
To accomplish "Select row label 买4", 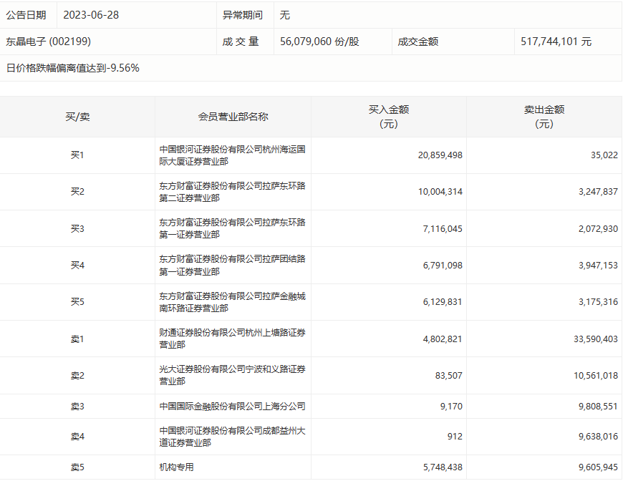I will [77, 265].
